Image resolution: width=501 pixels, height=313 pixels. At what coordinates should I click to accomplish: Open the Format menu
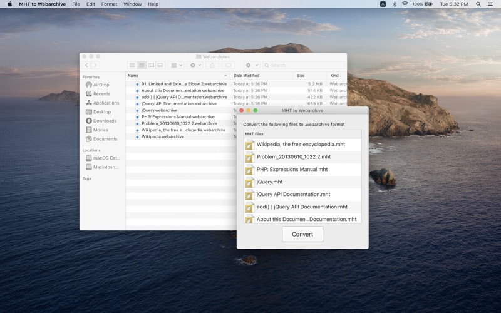(x=109, y=4)
